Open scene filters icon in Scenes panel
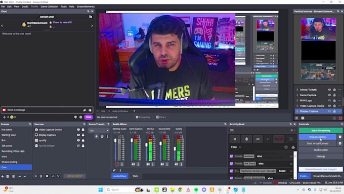Image resolution: width=344 pixels, height=194 pixels. tap(14, 176)
